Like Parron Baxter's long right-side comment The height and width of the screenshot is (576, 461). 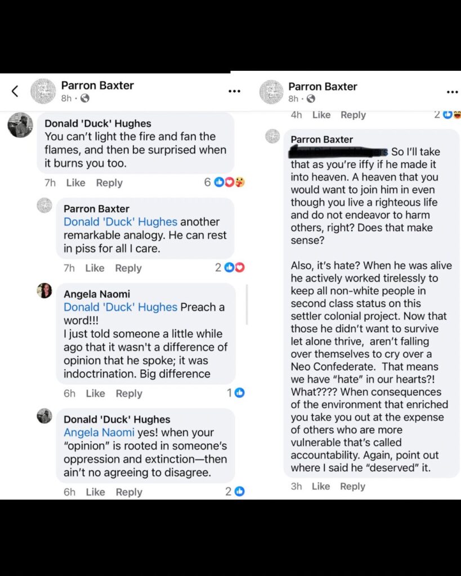tap(321, 486)
